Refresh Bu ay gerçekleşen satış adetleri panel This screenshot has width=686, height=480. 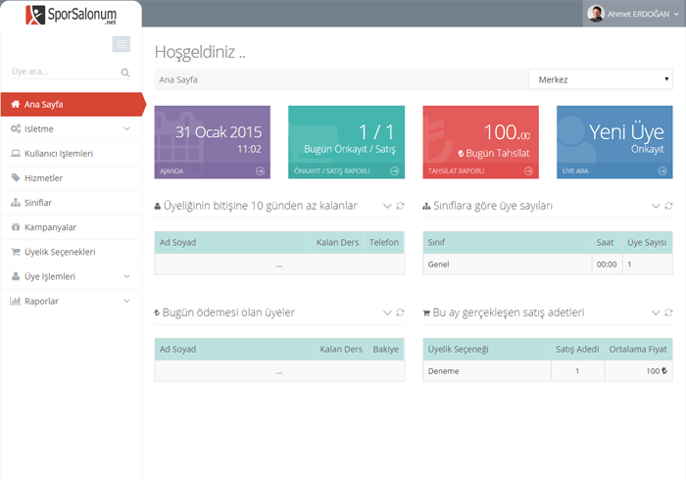pos(668,312)
